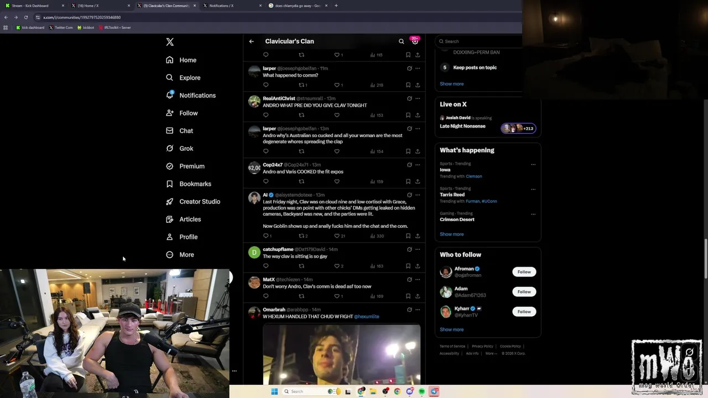
Task: Open options for Crimson Desert trend
Action: coord(533,214)
